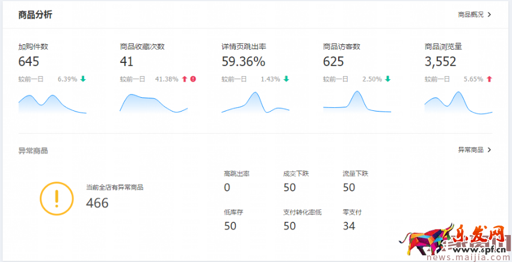
Task: Click the red alert icon beside 41.38%
Action: click(x=193, y=79)
